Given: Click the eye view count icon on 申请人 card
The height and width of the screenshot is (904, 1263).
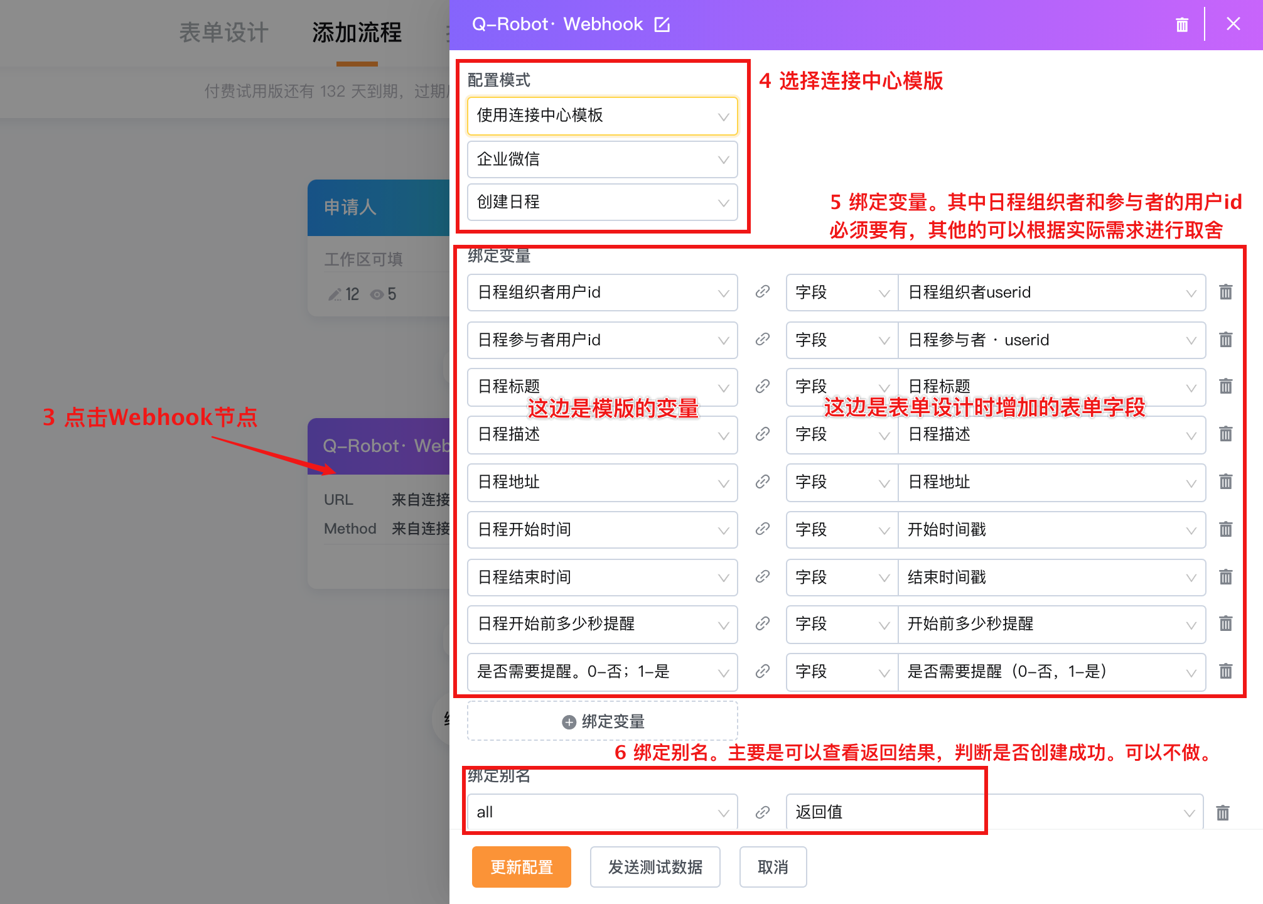Looking at the screenshot, I should click(377, 294).
